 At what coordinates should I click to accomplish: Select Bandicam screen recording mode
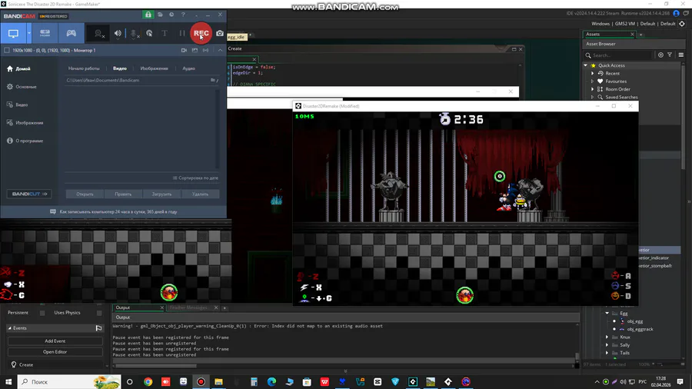pos(13,34)
